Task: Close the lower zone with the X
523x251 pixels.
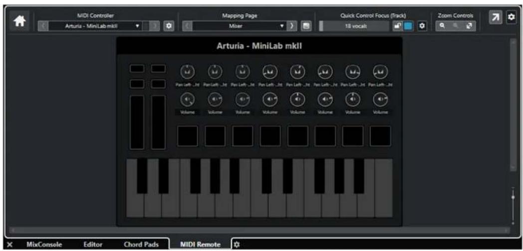Action: (9, 245)
